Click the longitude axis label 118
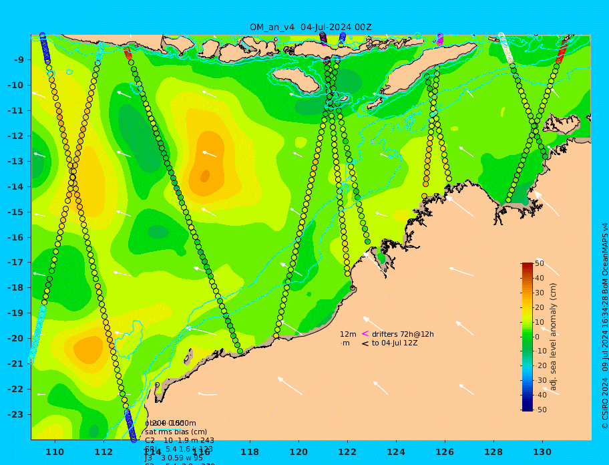The height and width of the screenshot is (465, 609). click(x=250, y=452)
